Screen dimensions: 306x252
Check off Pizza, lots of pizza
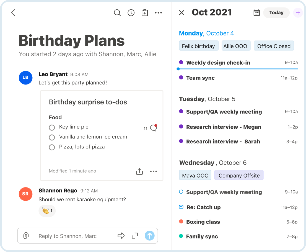[52, 147]
